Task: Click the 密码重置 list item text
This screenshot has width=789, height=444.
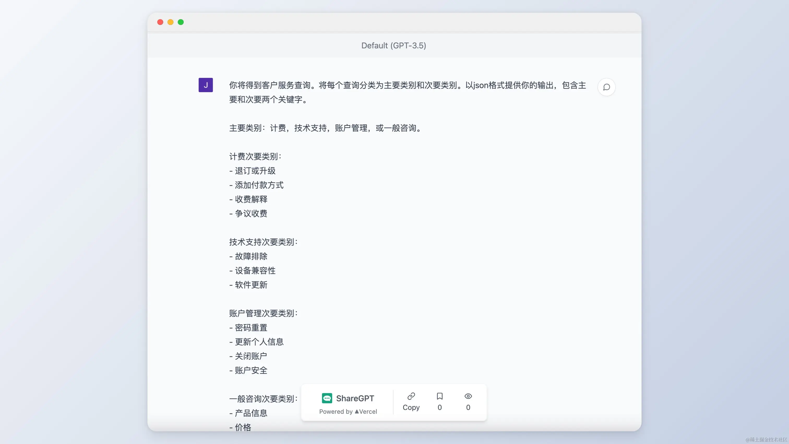Action: 251,328
